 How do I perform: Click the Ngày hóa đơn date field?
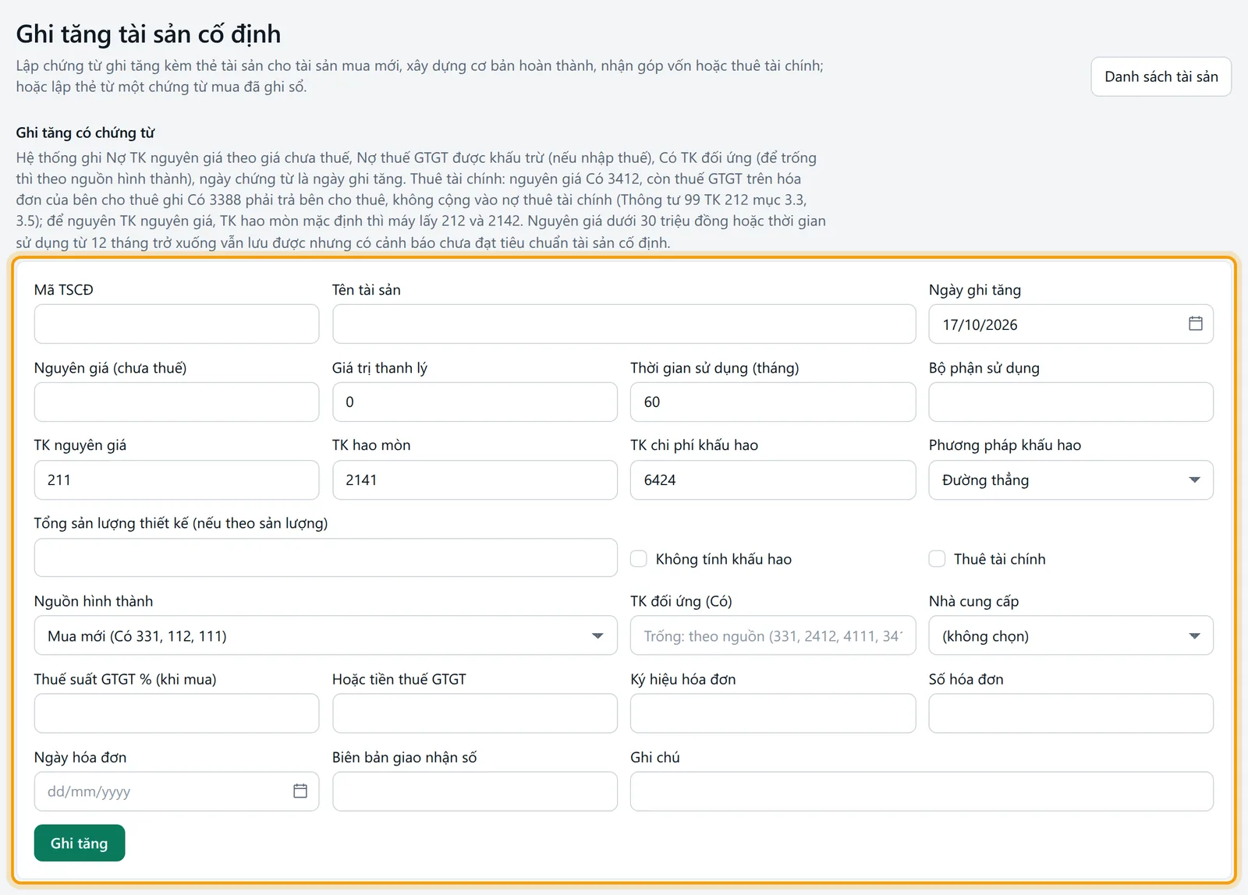pyautogui.click(x=176, y=791)
